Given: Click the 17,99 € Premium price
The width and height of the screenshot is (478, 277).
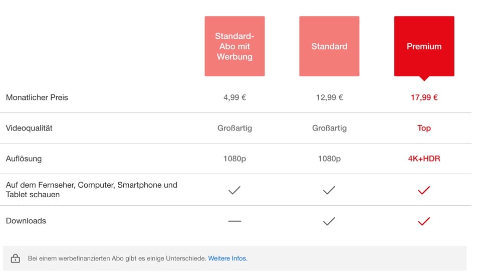Looking at the screenshot, I should coord(424,97).
